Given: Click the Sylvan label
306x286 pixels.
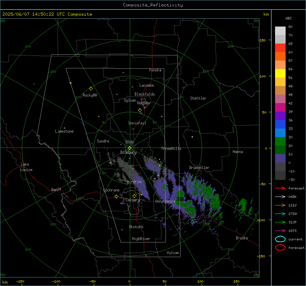Looking at the screenshot, I should click(x=130, y=100).
